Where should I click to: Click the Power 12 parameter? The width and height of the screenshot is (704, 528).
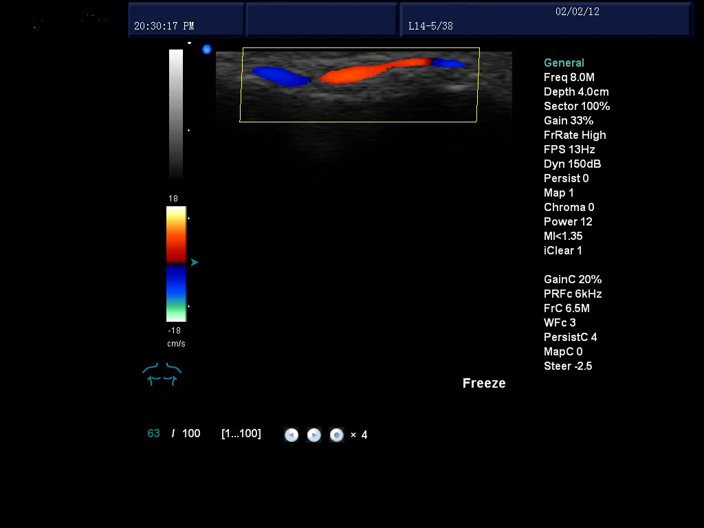click(568, 221)
